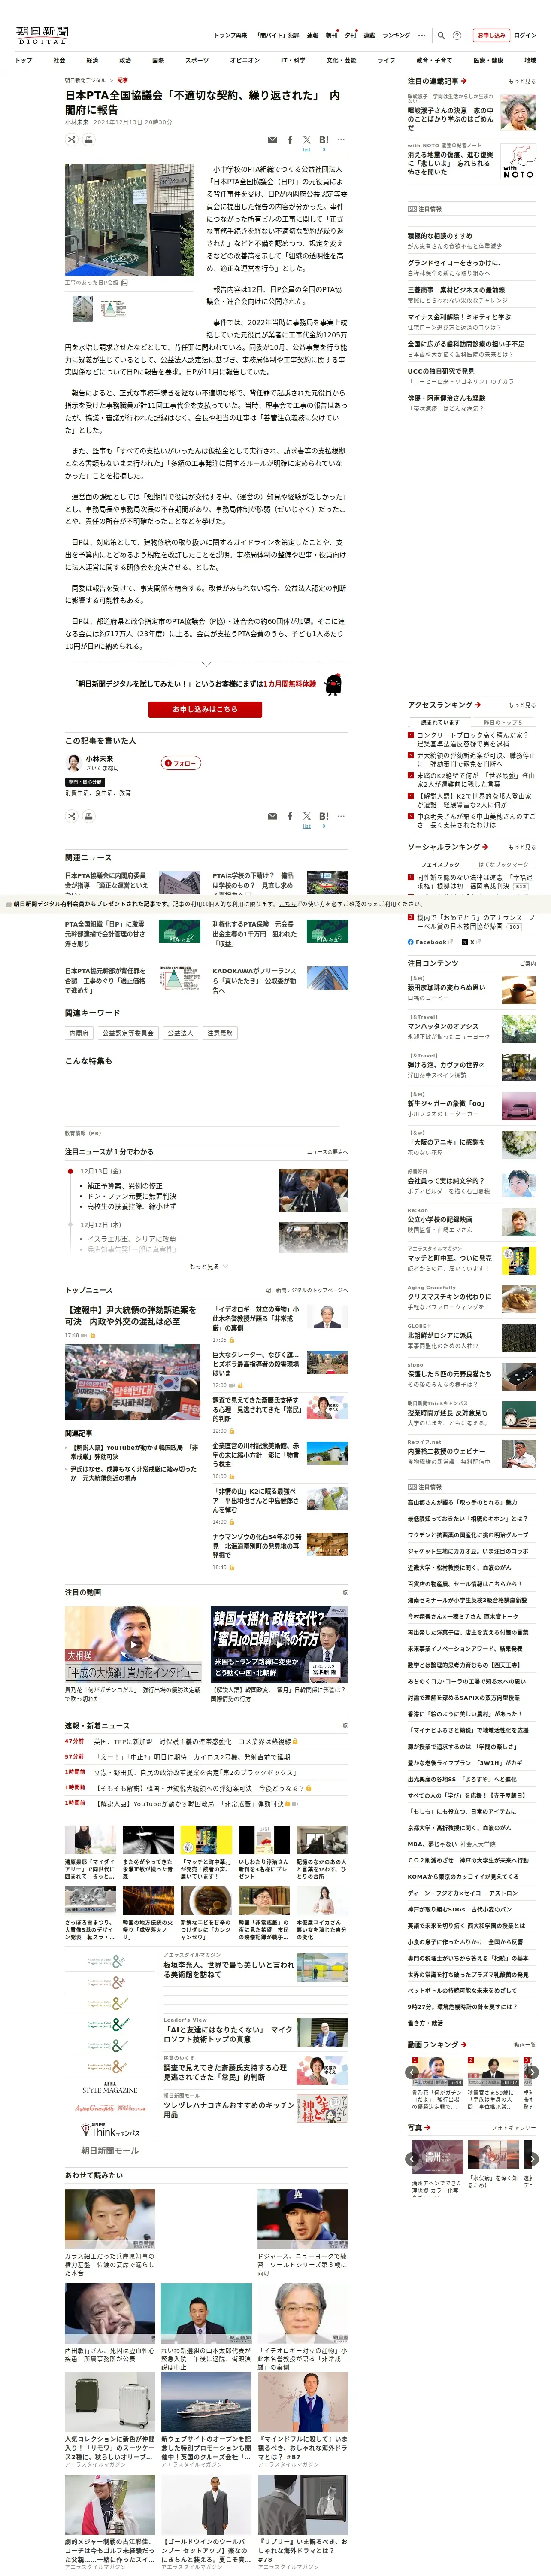
Task: Click next arrow on 動画ランキング carousel
Action: click(x=532, y=2072)
